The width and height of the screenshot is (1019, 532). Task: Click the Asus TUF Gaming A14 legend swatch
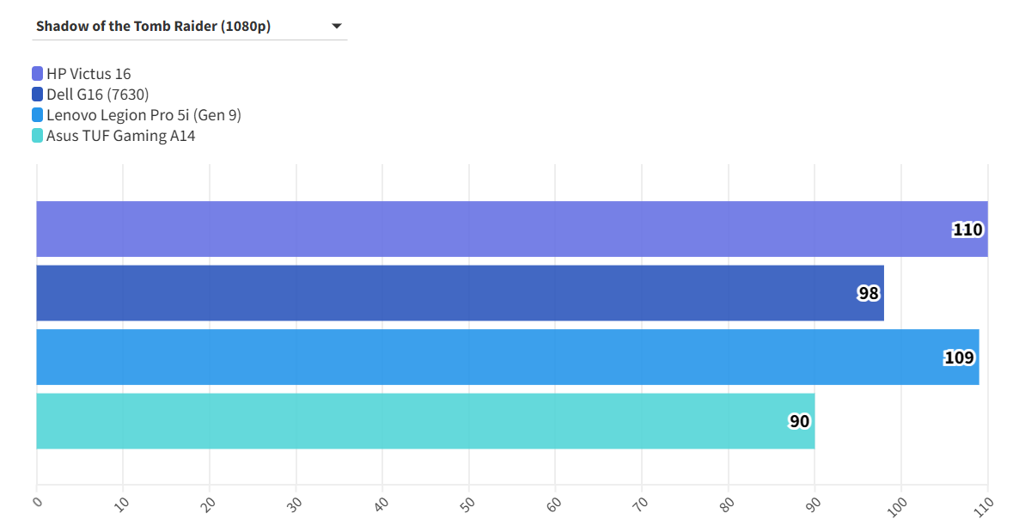click(x=38, y=136)
